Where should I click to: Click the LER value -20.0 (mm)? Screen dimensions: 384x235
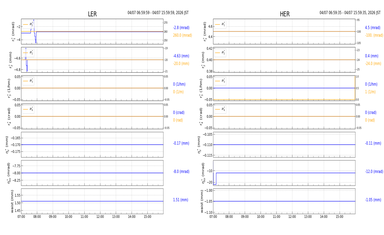pos(181,64)
